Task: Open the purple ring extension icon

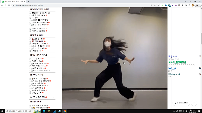Action: 176,5
